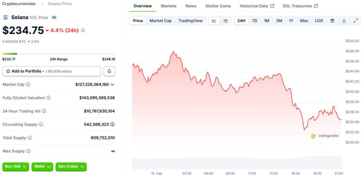
Task: Click the Solana Price breadcrumb
Action: [x=60, y=4]
